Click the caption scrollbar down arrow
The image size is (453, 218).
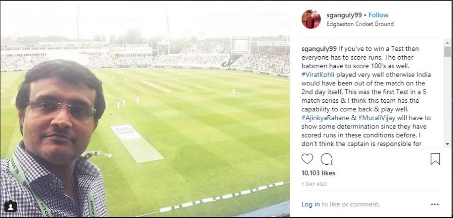447,144
